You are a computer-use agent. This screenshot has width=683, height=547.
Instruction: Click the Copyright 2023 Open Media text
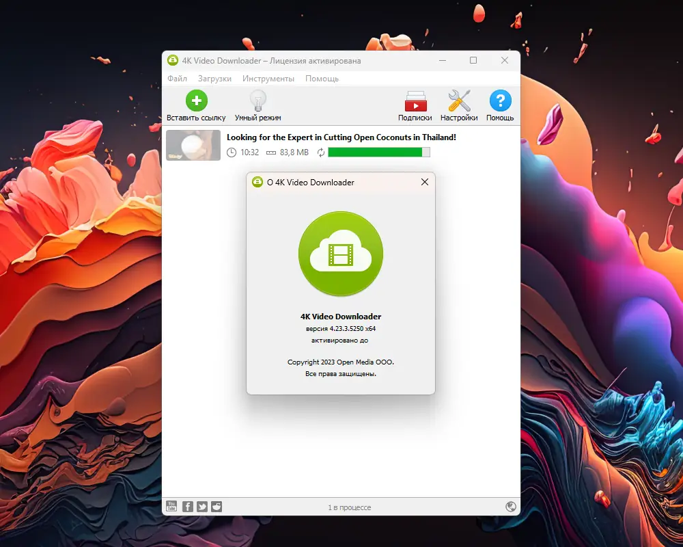click(x=341, y=362)
